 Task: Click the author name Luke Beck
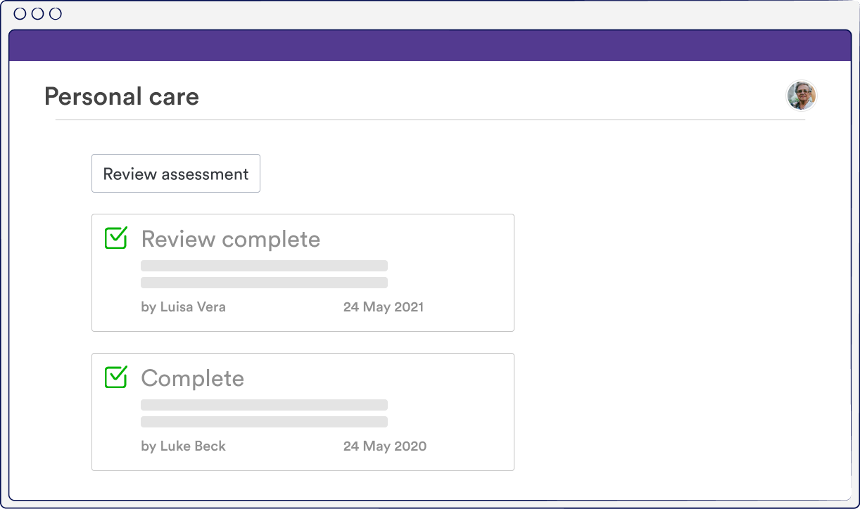183,446
